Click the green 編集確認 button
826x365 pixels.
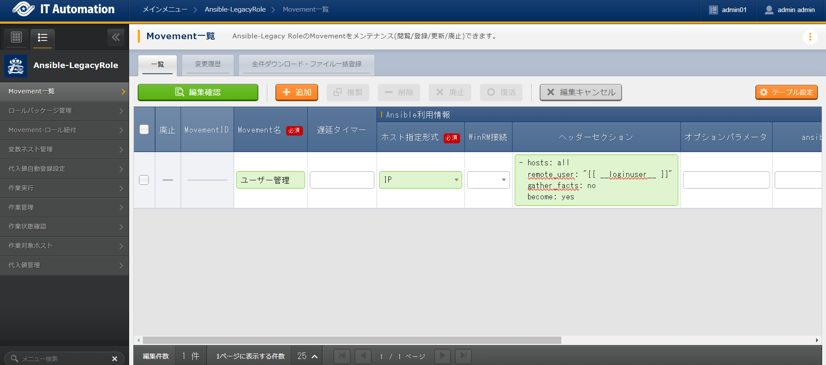pos(198,93)
